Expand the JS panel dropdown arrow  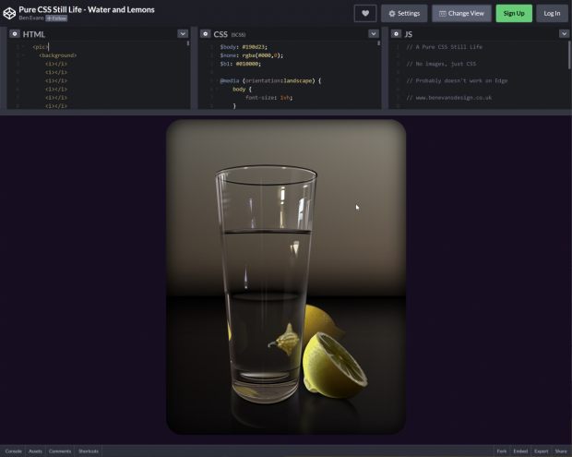point(564,34)
